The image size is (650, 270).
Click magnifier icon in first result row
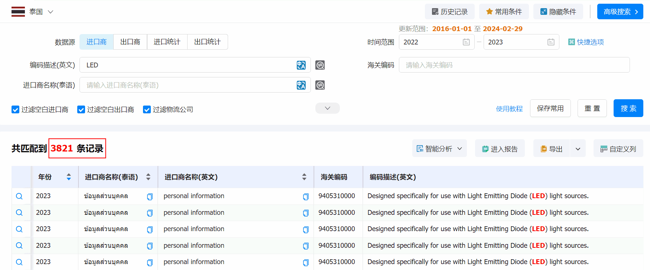click(19, 196)
